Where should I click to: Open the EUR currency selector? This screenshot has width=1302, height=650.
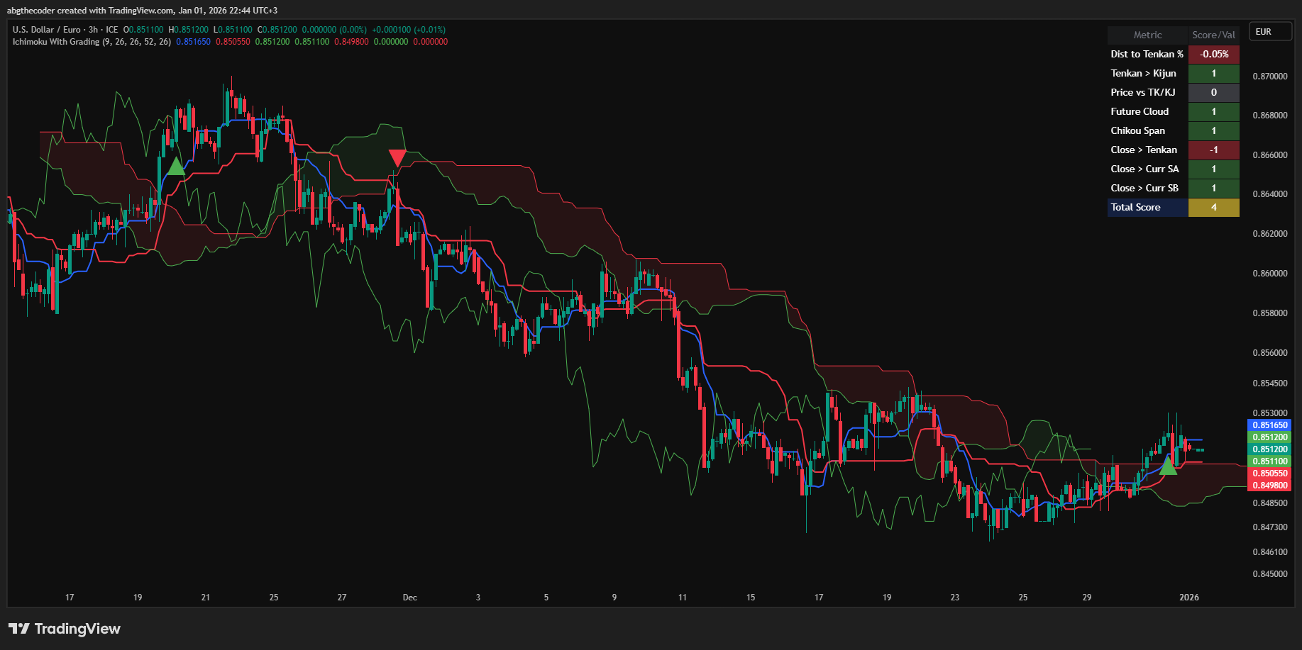[1270, 32]
